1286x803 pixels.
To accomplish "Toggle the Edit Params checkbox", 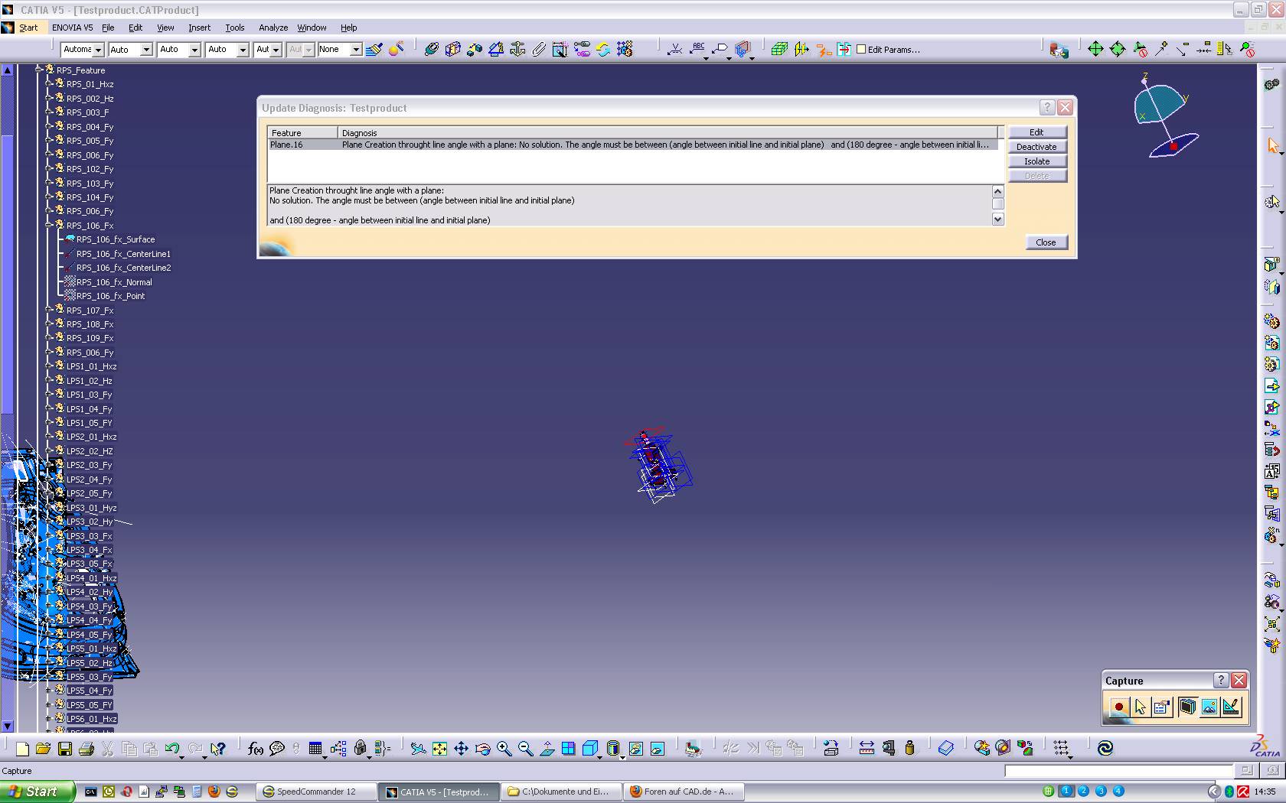I will tap(861, 49).
